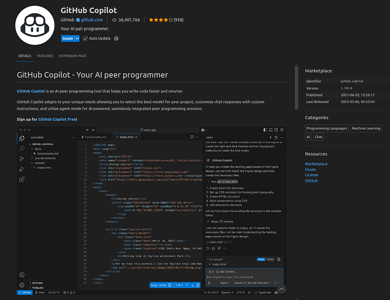390x300 pixels.
Task: Click the version number 1.314.0
Action: (347, 88)
